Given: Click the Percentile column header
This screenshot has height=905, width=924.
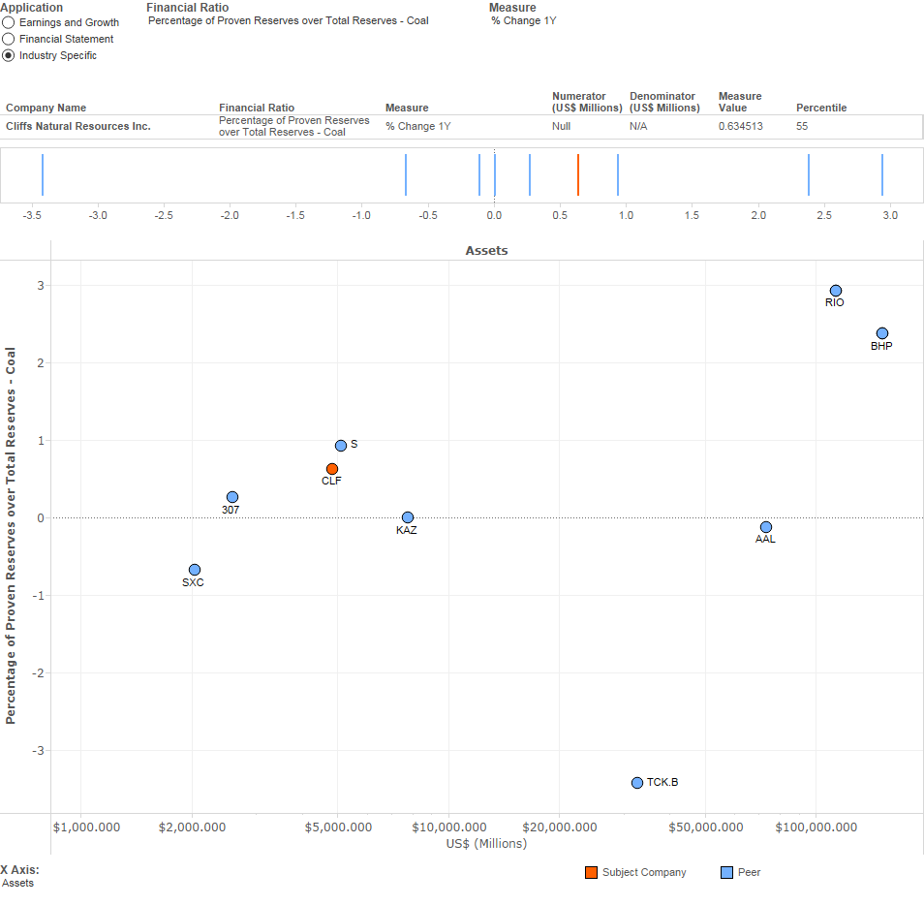Looking at the screenshot, I should point(821,108).
